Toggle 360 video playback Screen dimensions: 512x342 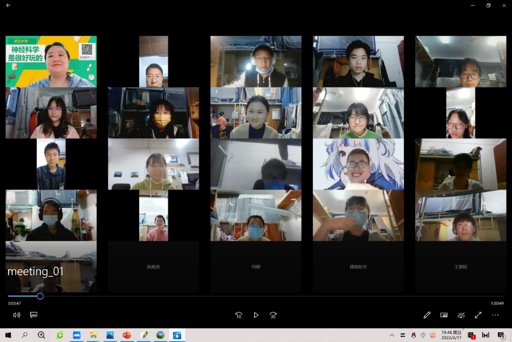click(x=461, y=315)
